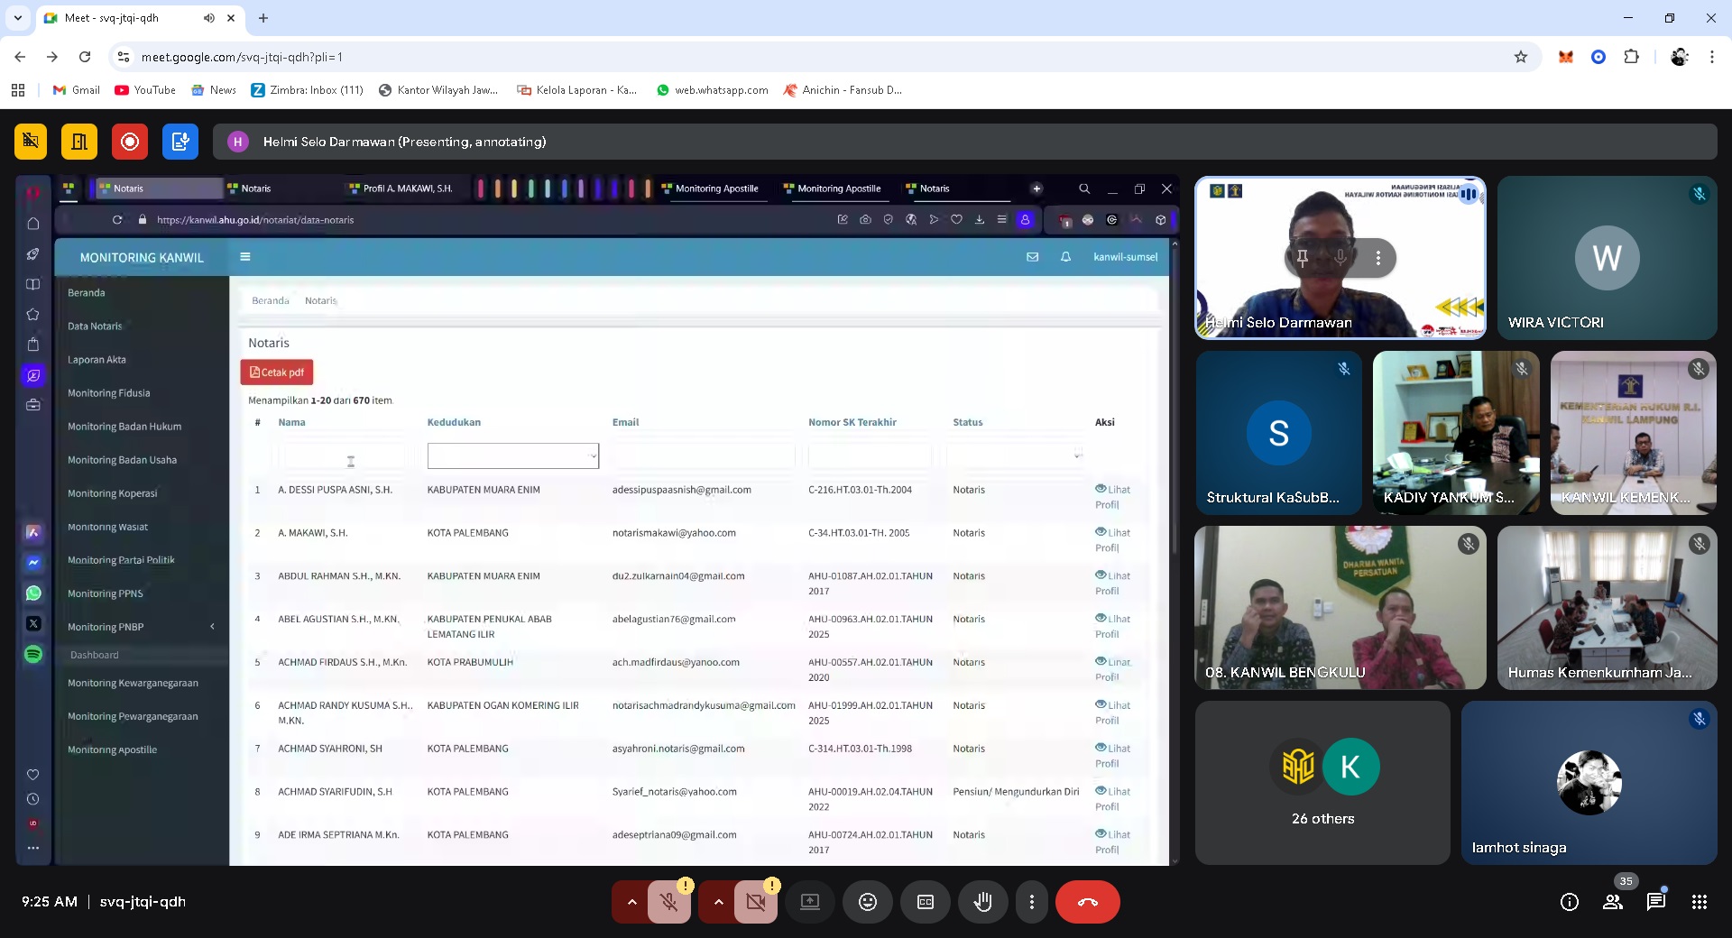Leave the call with red hang-up button
Viewport: 1732px width, 938px height.
point(1087,902)
